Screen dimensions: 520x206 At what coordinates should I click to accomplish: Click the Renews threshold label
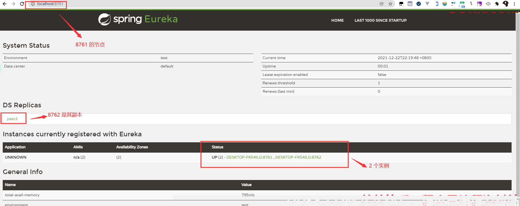279,83
